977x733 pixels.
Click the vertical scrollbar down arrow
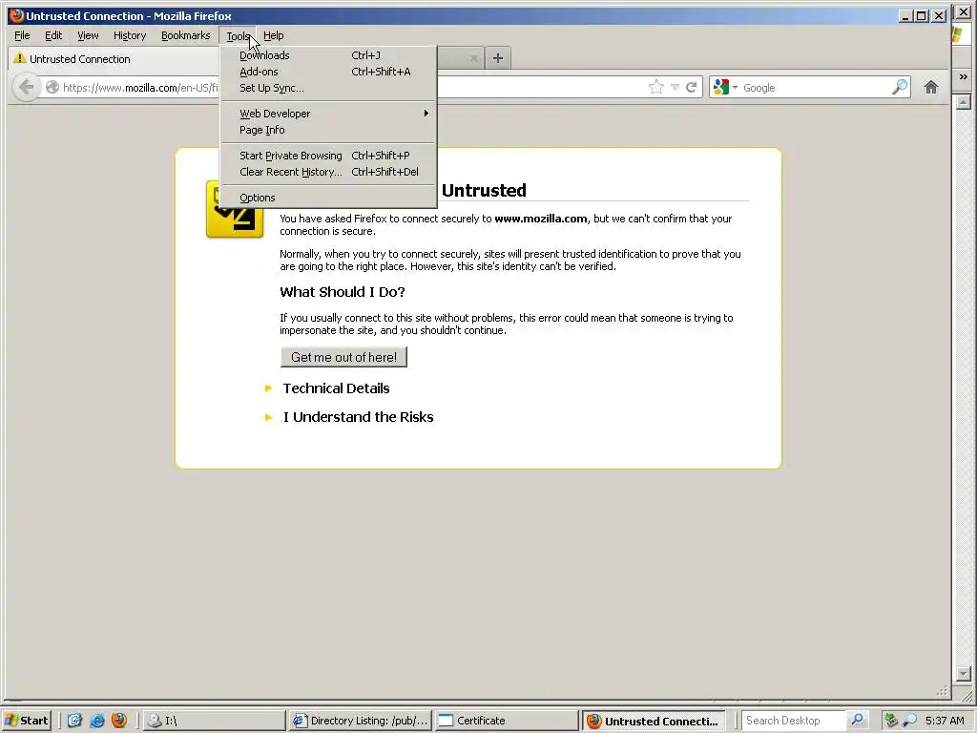click(x=964, y=674)
